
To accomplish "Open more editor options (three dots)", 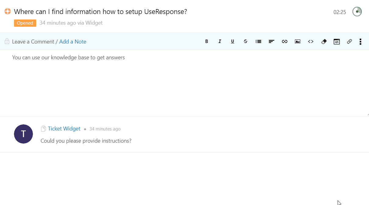I will [360, 41].
